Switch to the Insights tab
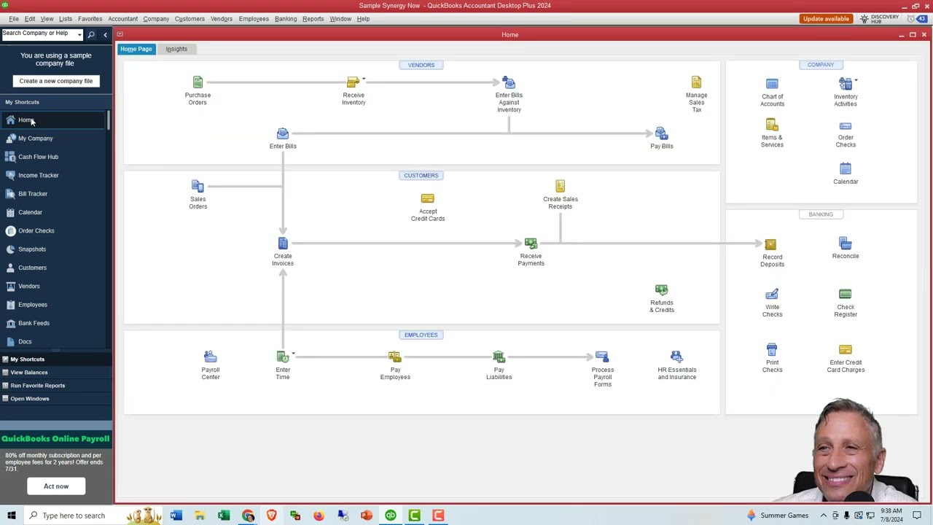This screenshot has height=525, width=933. pos(176,49)
